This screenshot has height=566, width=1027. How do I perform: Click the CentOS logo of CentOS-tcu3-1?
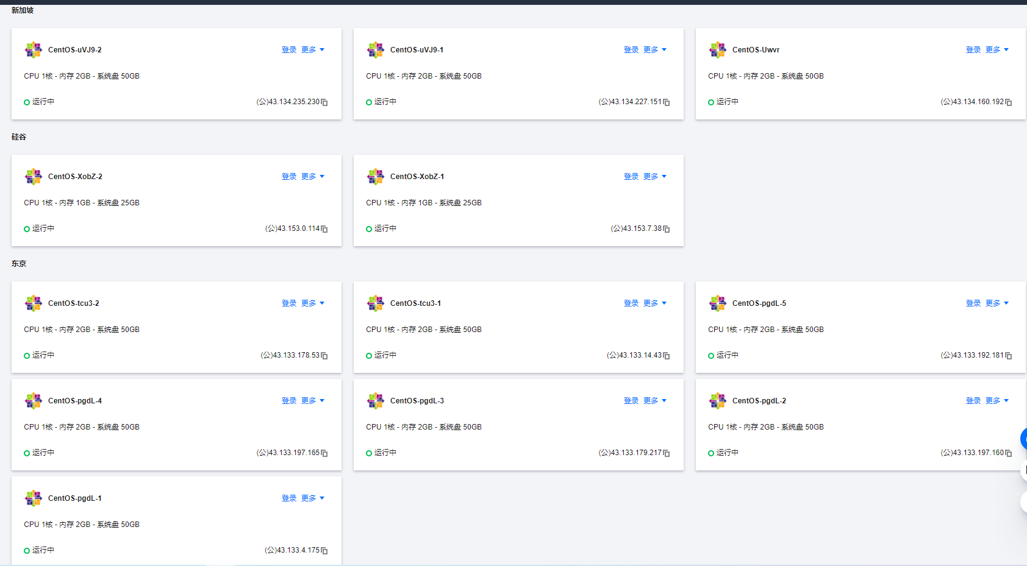point(375,303)
